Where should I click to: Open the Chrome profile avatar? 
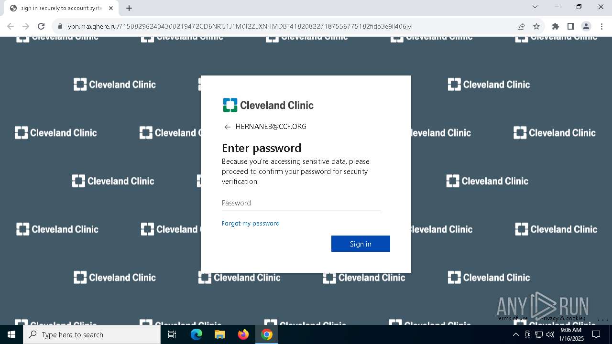[x=586, y=26]
